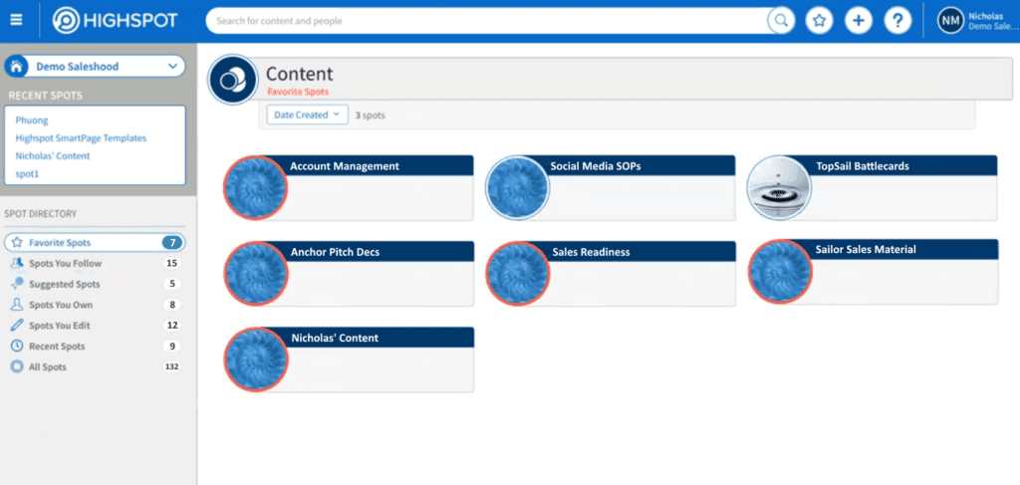Open the Account Management spot thumbnail

256,187
